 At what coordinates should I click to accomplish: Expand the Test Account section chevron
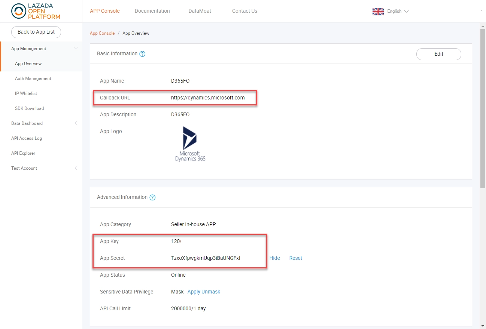click(76, 168)
